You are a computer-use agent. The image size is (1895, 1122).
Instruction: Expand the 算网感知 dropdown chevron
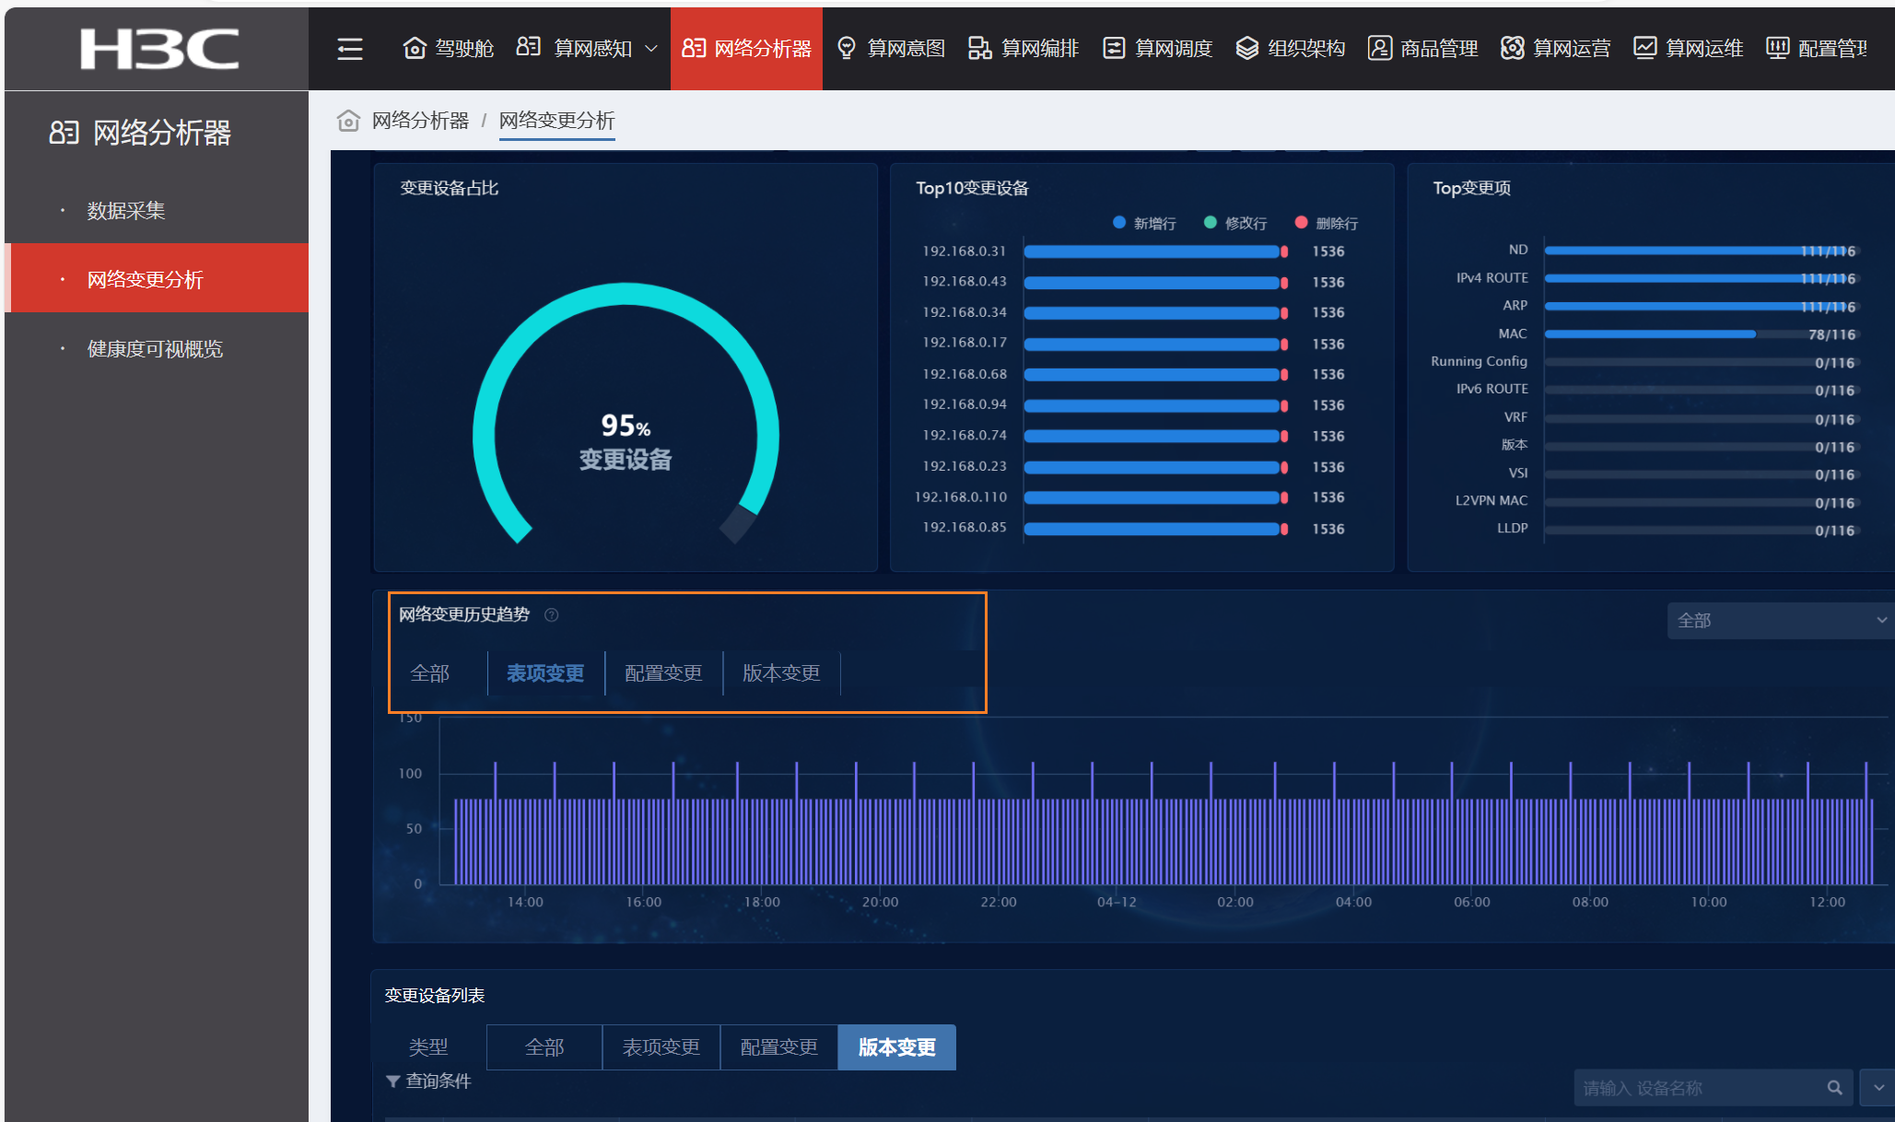point(651,49)
